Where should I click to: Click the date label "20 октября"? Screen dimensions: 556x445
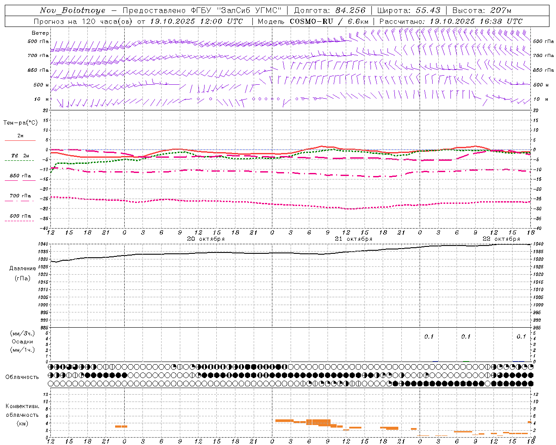[206, 239]
